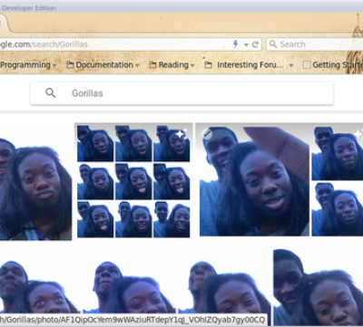Viewport: 363px width, 327px height.
Task: Click the magnifier icon in browser Search box
Action: (273, 44)
